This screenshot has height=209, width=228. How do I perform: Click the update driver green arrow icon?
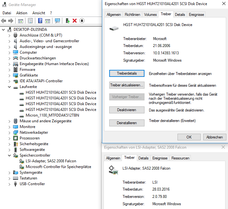coord(67,21)
